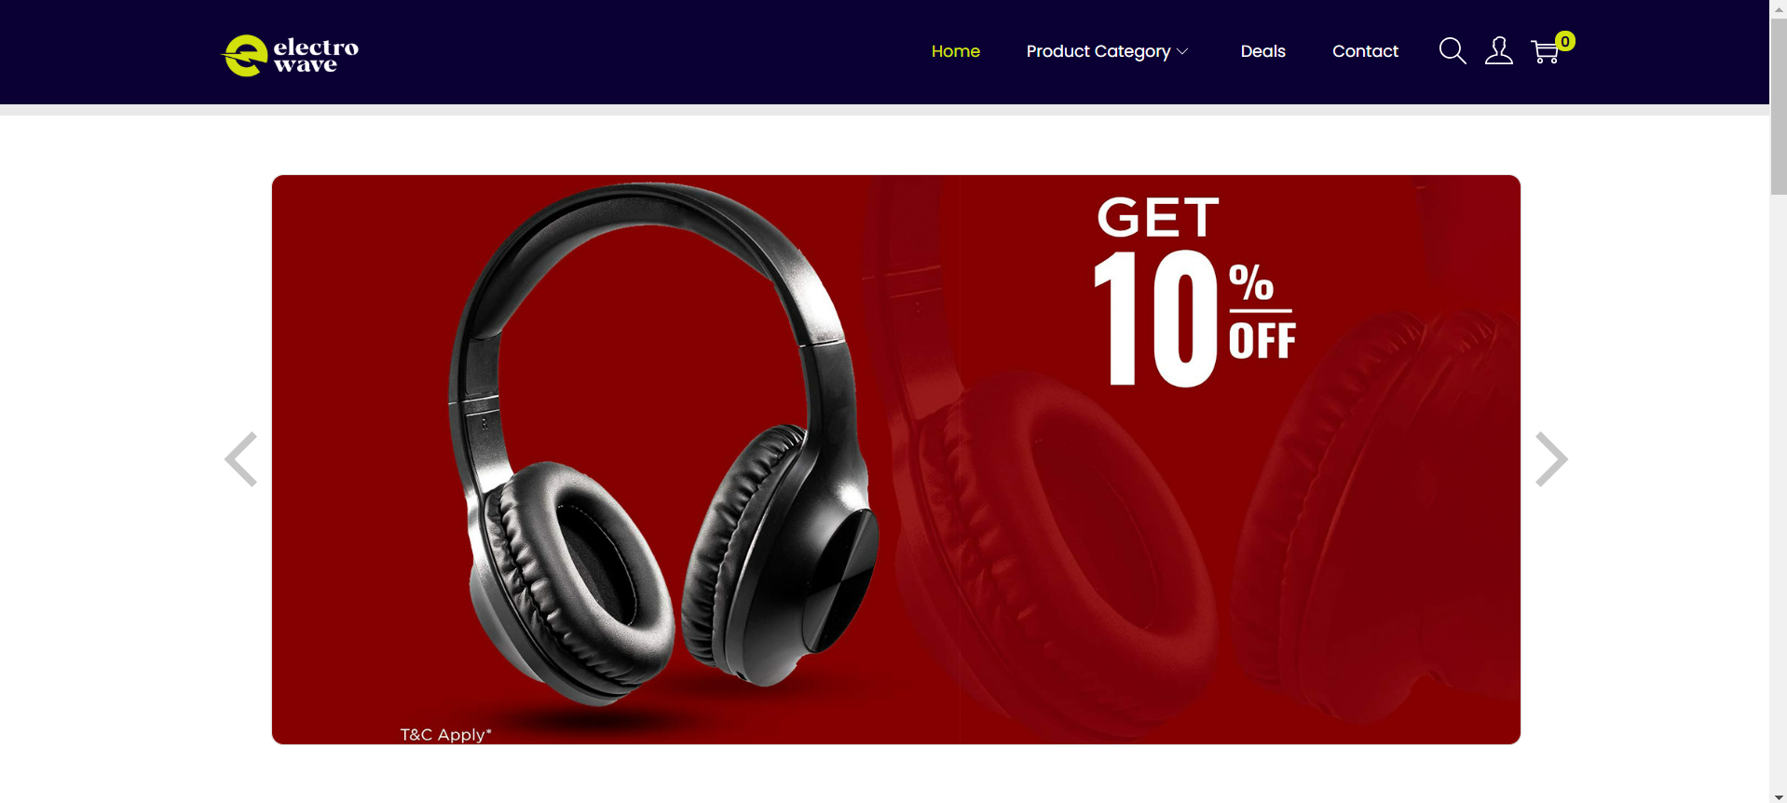The width and height of the screenshot is (1787, 803).
Task: Open the Deals page
Action: click(x=1262, y=51)
